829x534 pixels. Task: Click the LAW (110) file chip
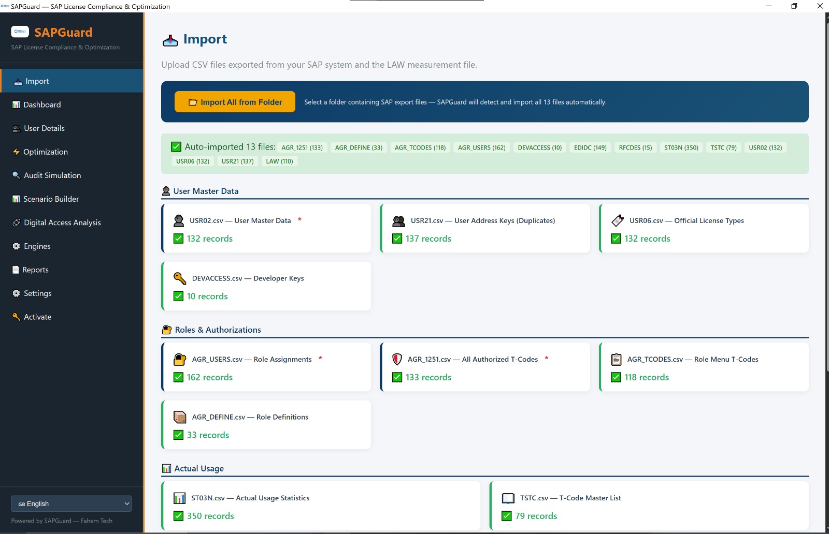tap(279, 161)
